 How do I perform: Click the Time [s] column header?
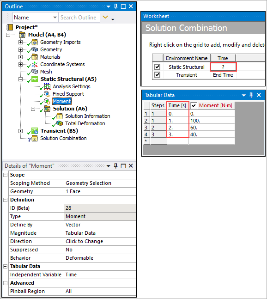click(177, 105)
